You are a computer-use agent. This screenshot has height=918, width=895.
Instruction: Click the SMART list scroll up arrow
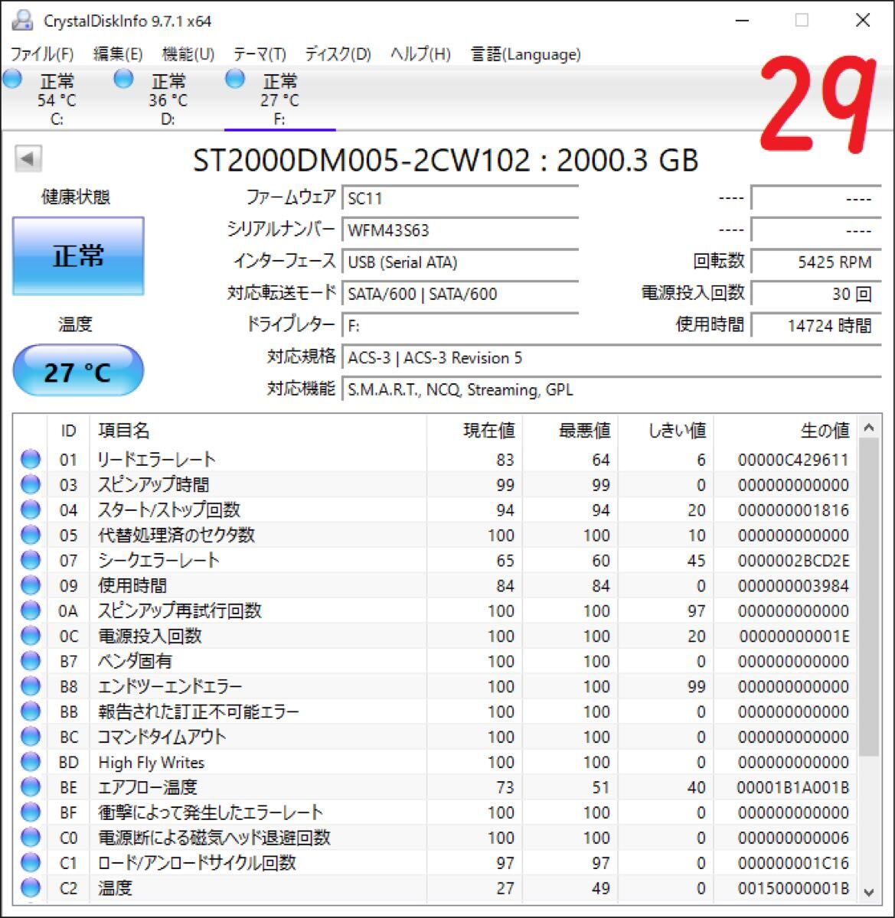click(x=869, y=428)
